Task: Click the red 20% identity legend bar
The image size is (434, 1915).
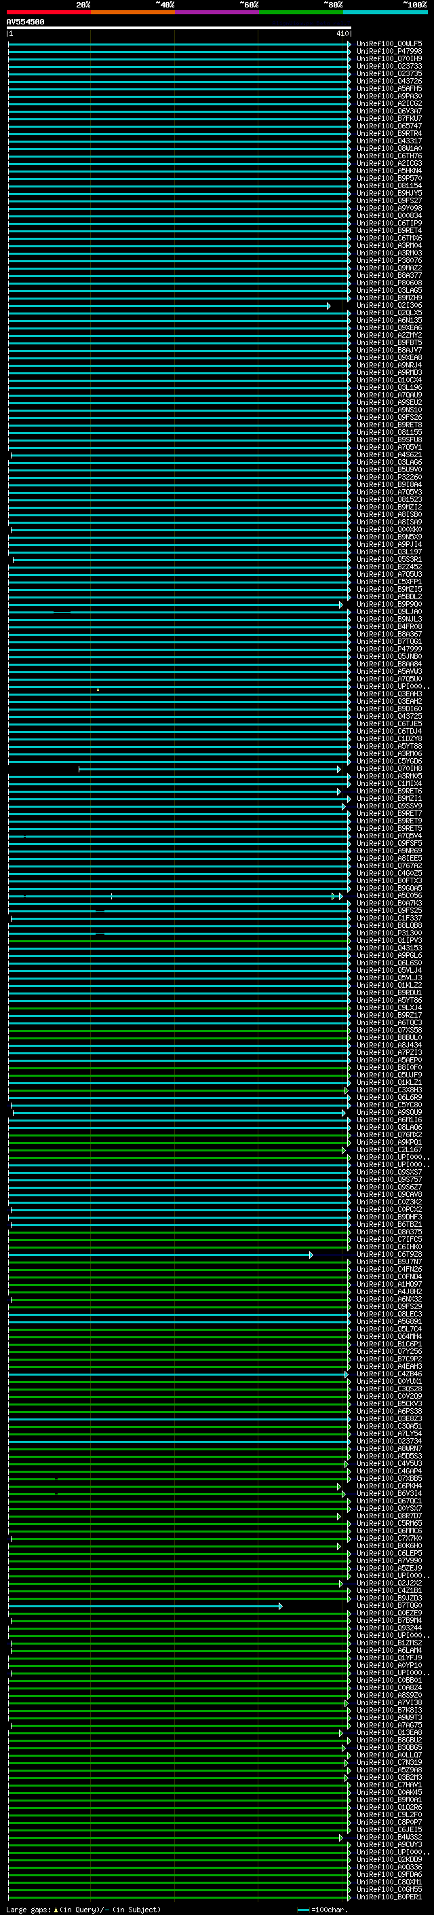Action: pos(48,12)
